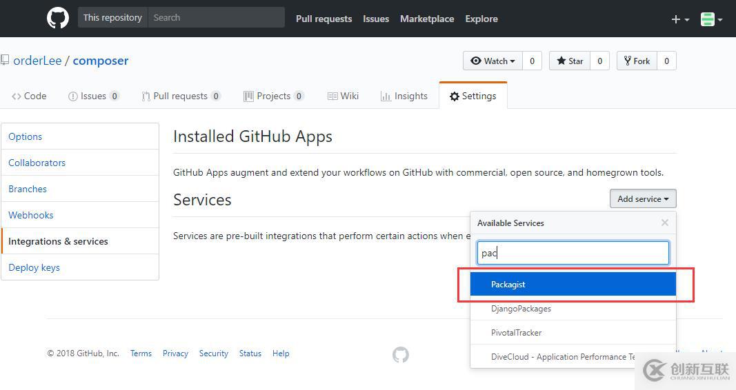Expand the Add service dropdown
The width and height of the screenshot is (736, 390).
click(x=643, y=198)
